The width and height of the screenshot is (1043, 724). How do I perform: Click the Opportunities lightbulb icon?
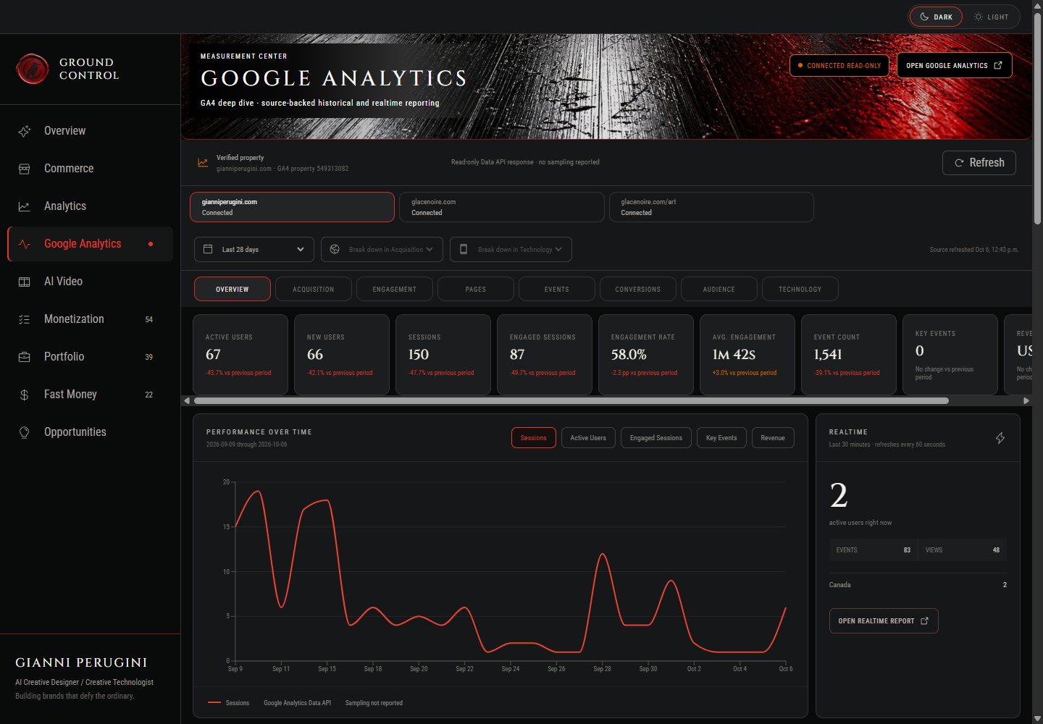coord(24,432)
